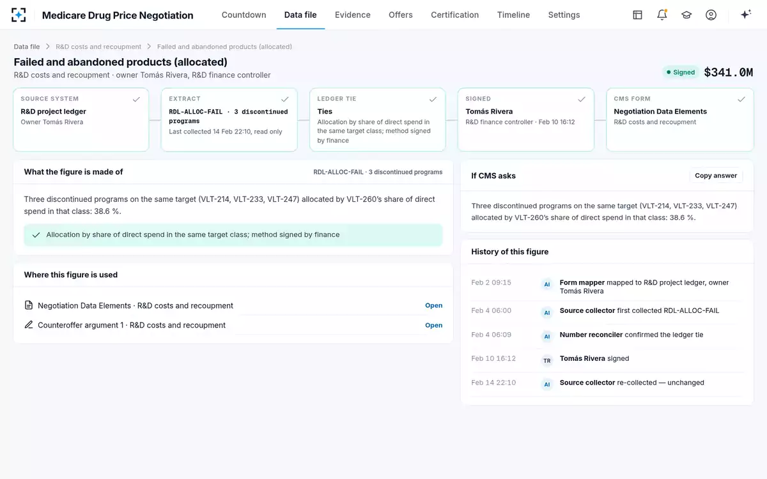Image resolution: width=767 pixels, height=479 pixels.
Task: Click the checkmark on Ledger Tie card
Action: (x=433, y=99)
